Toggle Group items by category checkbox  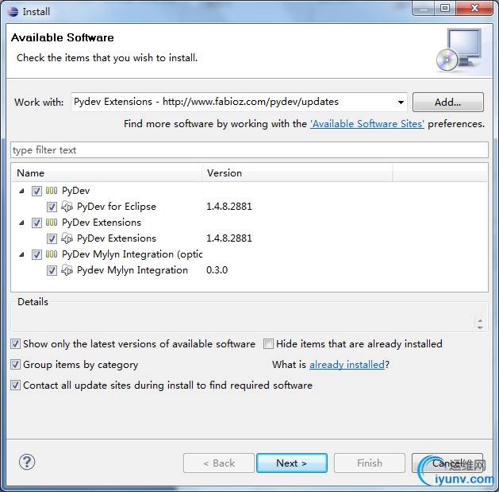coord(15,365)
